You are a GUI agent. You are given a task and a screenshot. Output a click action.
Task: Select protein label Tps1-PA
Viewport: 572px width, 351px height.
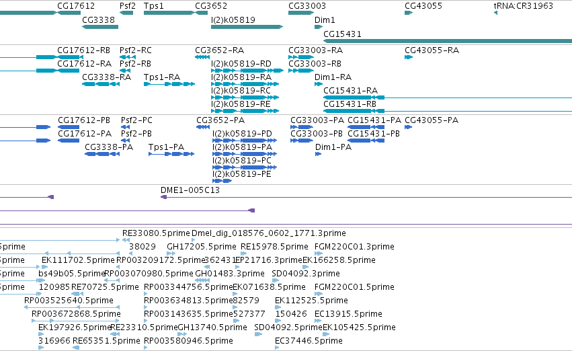pos(166,147)
